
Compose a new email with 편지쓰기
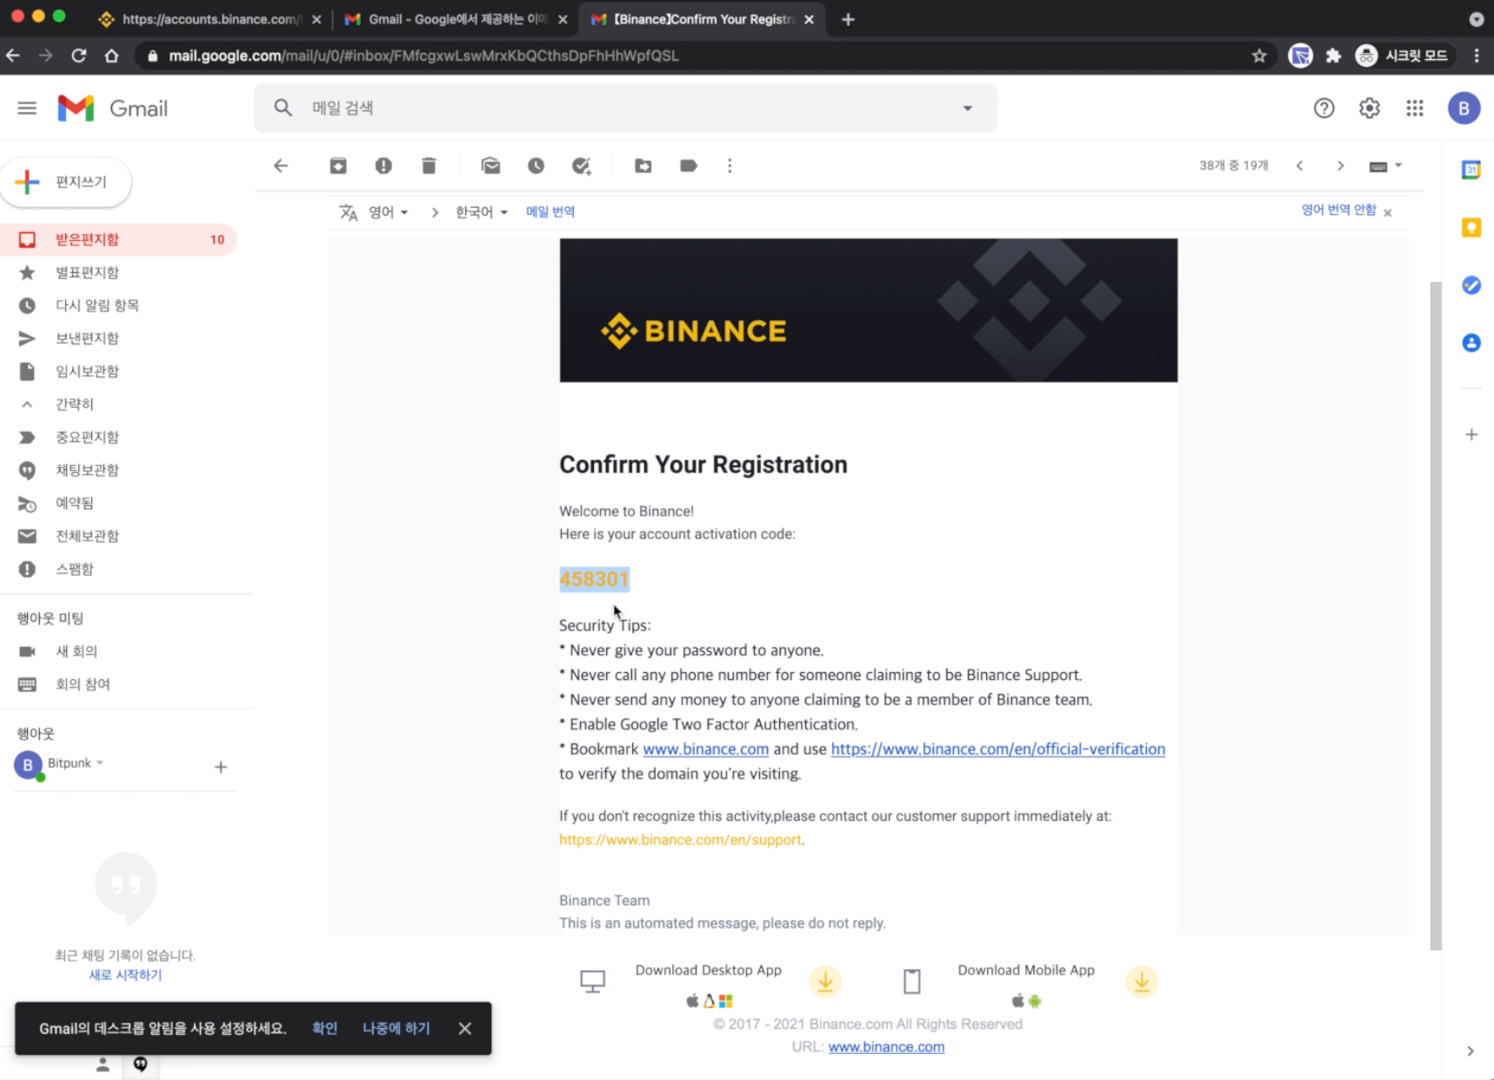point(66,182)
